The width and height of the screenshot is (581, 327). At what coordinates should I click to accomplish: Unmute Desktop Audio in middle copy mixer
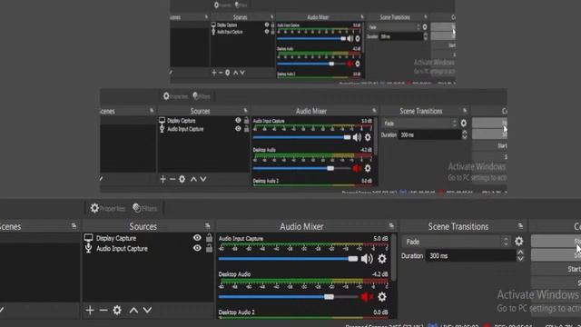[357, 168]
